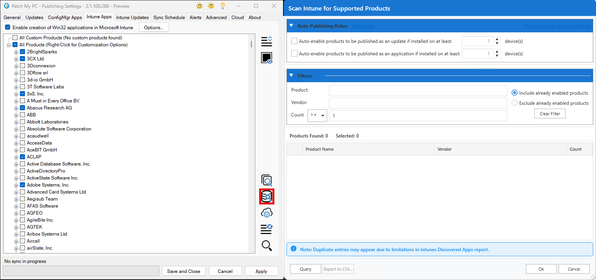This screenshot has width=596, height=280.
Task: Open the magnifier search tool icon
Action: (267, 245)
